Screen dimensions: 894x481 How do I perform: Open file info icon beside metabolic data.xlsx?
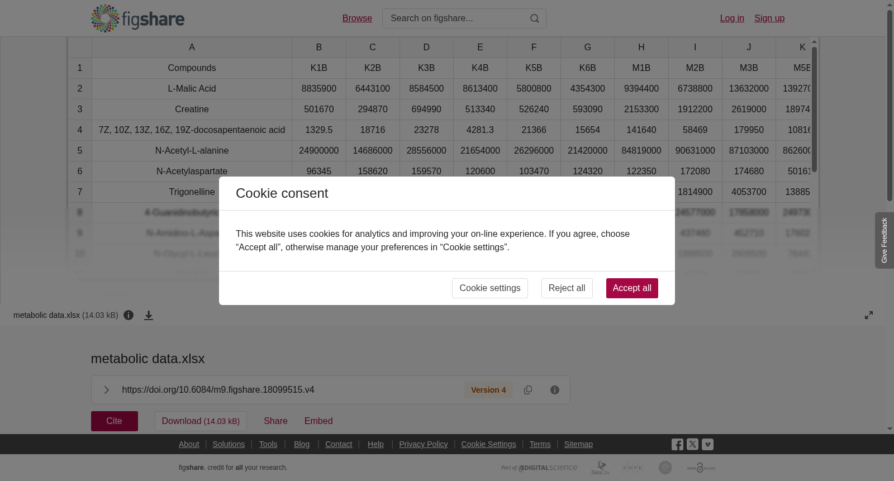[129, 315]
